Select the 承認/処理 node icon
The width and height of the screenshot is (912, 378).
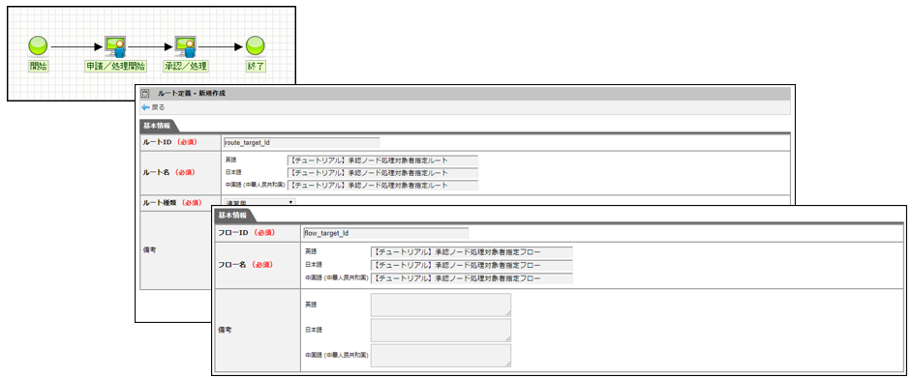click(186, 45)
